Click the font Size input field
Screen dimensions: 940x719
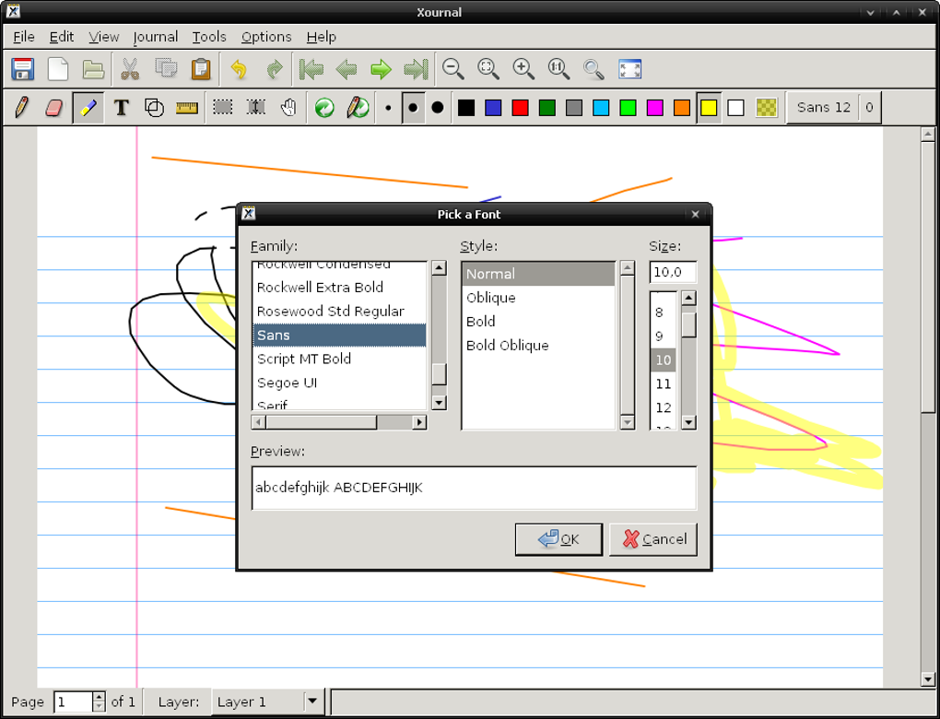pos(673,272)
